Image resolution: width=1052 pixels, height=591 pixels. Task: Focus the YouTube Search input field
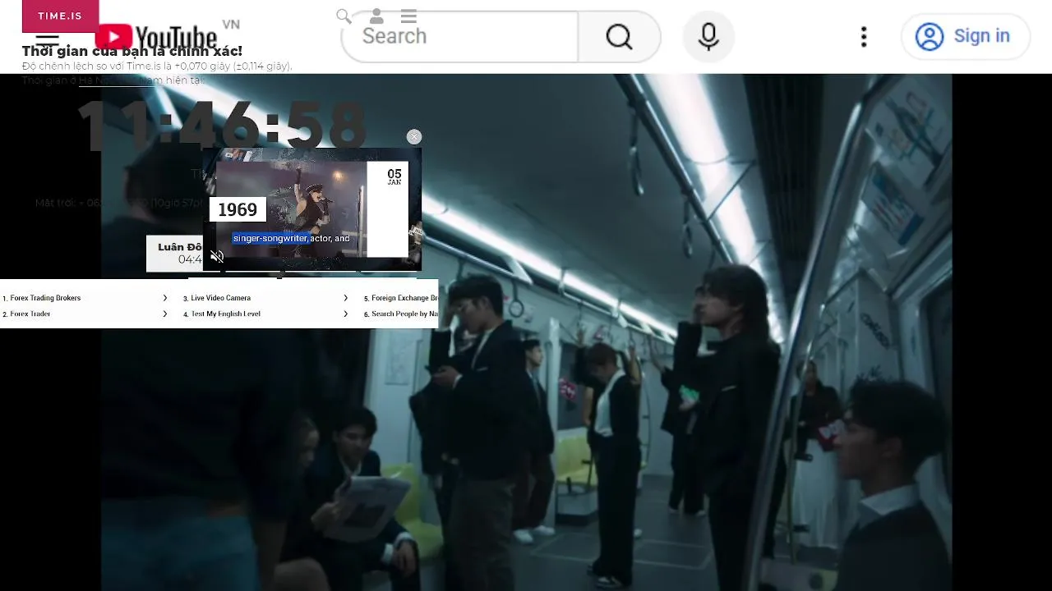[x=460, y=36]
